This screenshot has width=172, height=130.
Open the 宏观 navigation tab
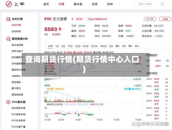pyautogui.click(x=95, y=4)
